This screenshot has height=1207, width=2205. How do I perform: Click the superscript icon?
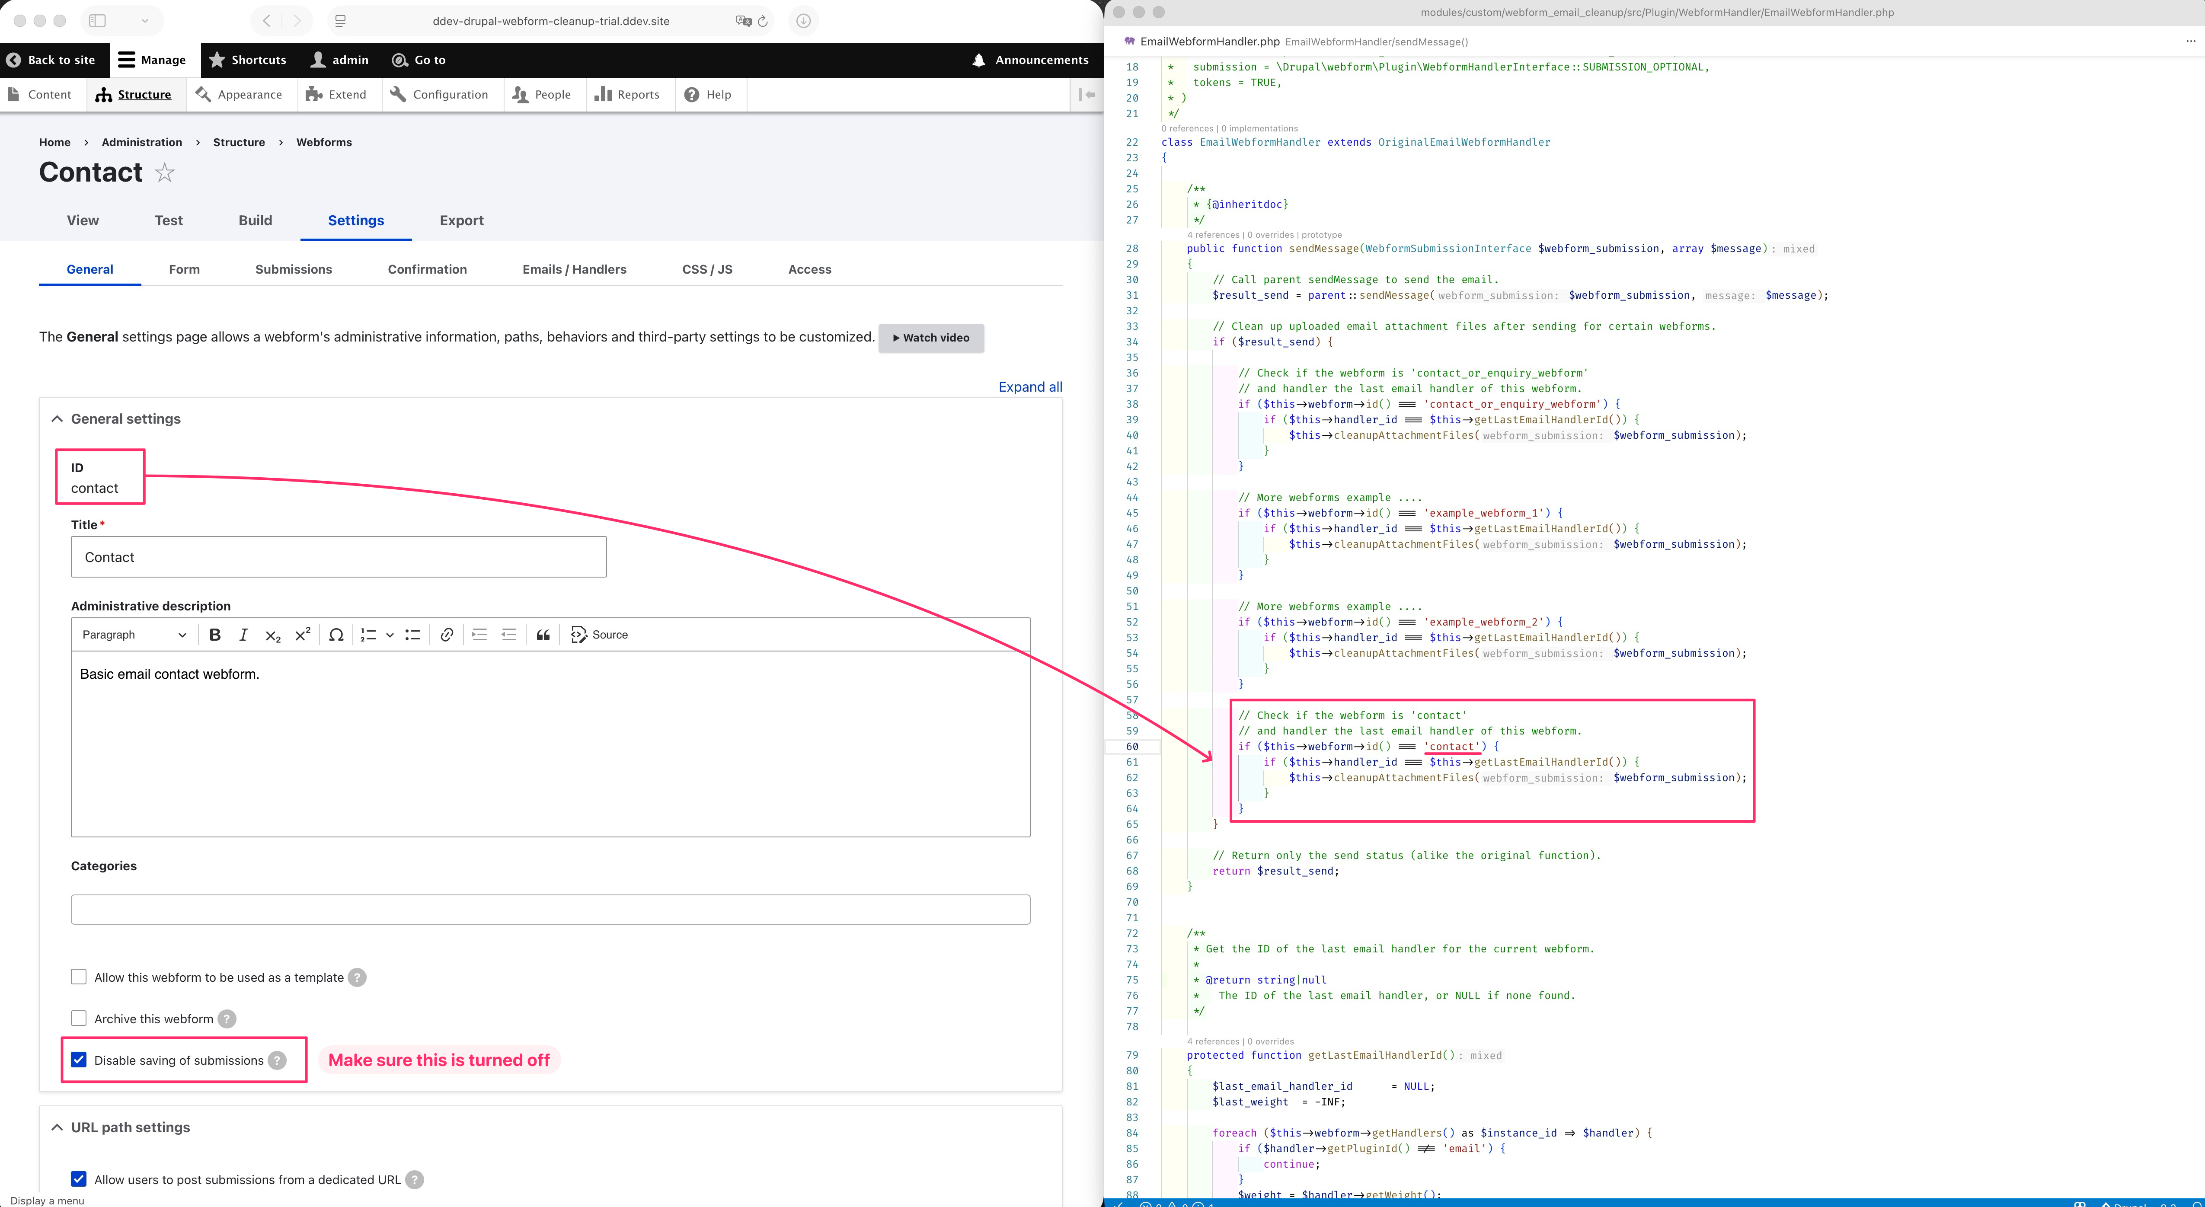302,634
